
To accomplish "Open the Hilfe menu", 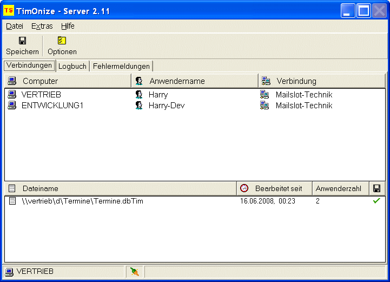I will coord(68,26).
